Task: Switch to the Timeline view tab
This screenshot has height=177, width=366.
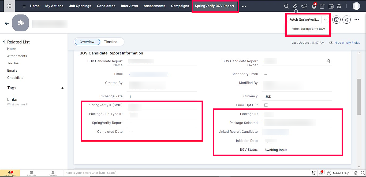Action: pos(111,42)
